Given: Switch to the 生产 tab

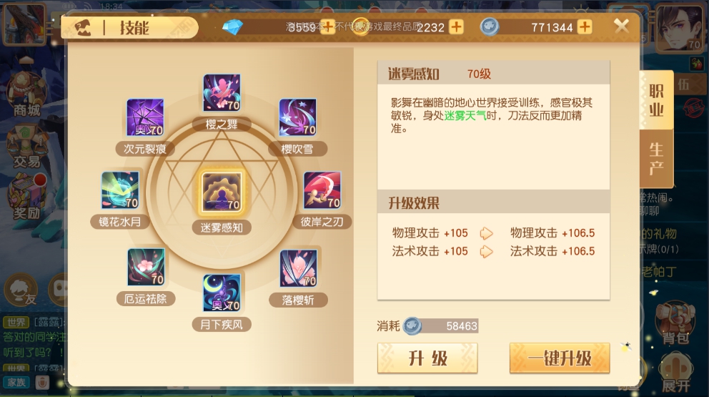Looking at the screenshot, I should click(x=656, y=159).
